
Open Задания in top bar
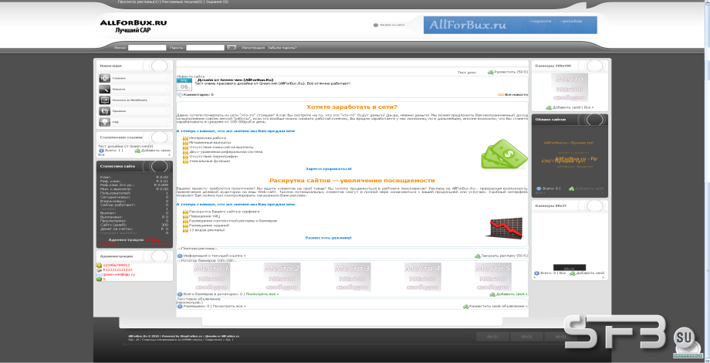coord(217,2)
